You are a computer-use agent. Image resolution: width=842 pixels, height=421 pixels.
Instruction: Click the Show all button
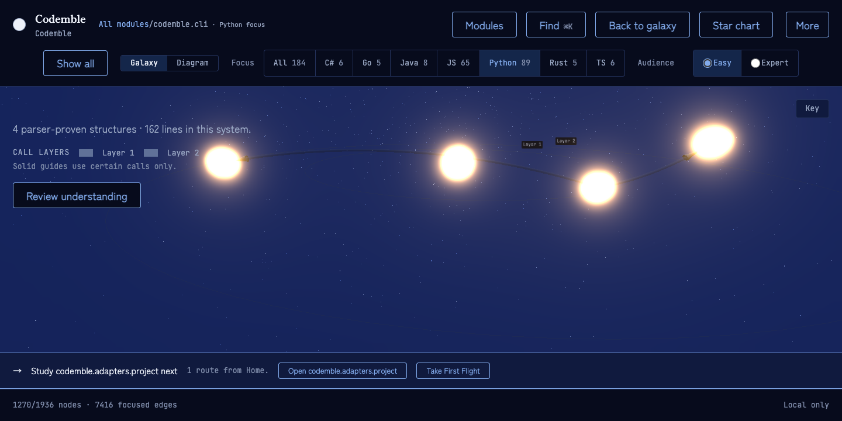point(75,63)
